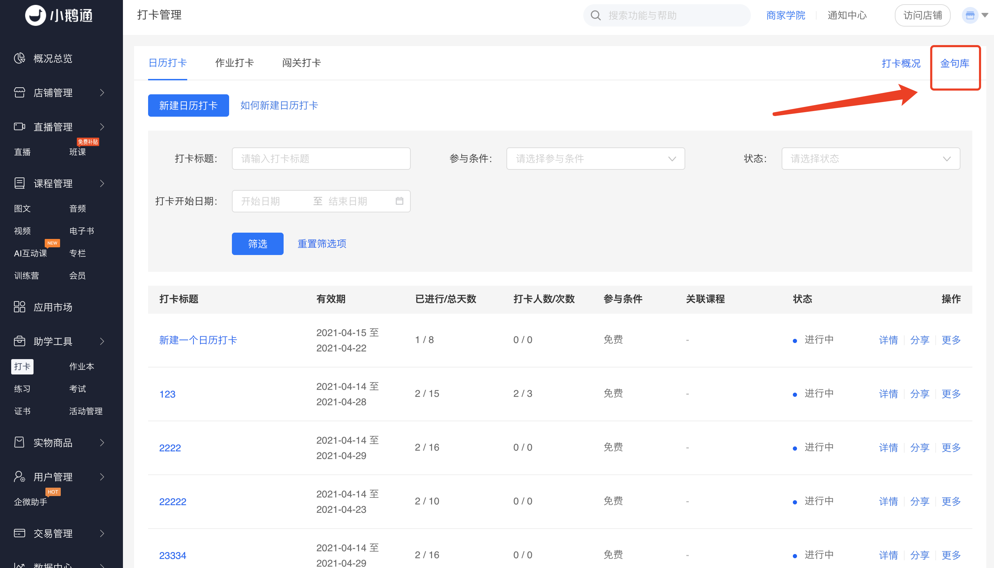
Task: Click the 店铺管理 shop icon
Action: tap(20, 93)
